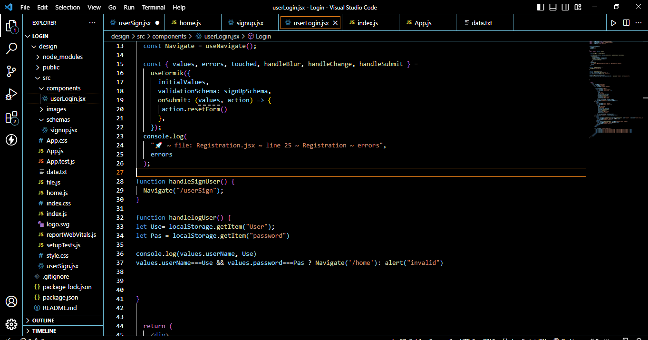Open the Terminal menu
Viewport: 648px width, 340px height.
[x=154, y=7]
